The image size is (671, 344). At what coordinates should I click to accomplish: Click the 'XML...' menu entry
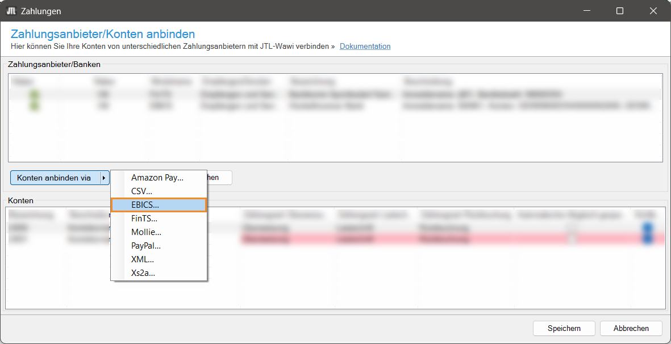coord(143,259)
